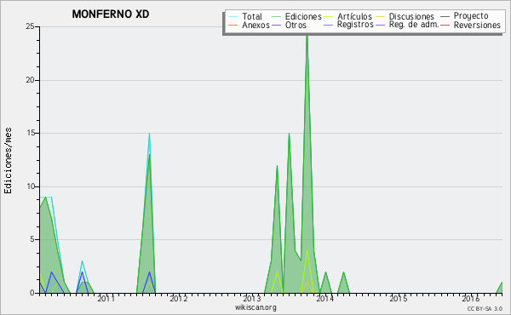Click the wikiscan.org source label
Image resolution: width=511 pixels, height=315 pixels.
(255, 307)
